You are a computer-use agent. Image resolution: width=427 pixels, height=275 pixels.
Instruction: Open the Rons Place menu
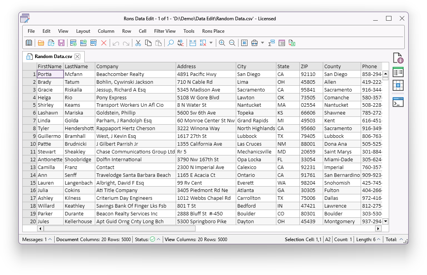point(213,31)
